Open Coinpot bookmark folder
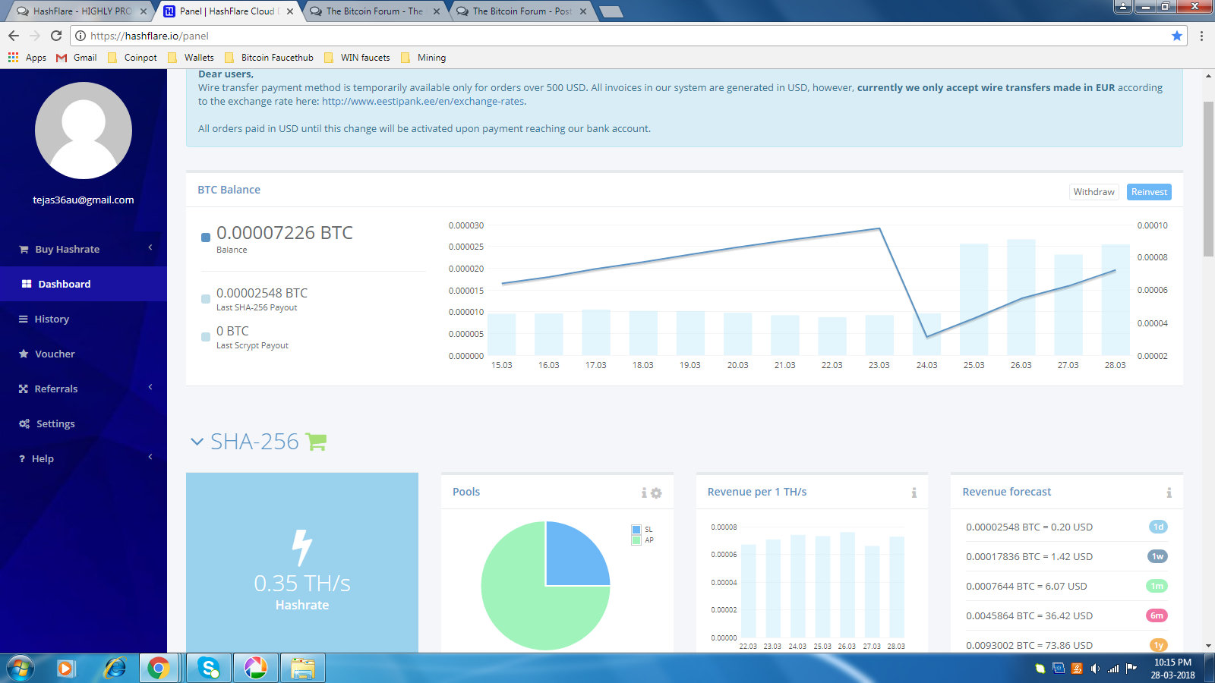This screenshot has height=683, width=1215. 133,58
